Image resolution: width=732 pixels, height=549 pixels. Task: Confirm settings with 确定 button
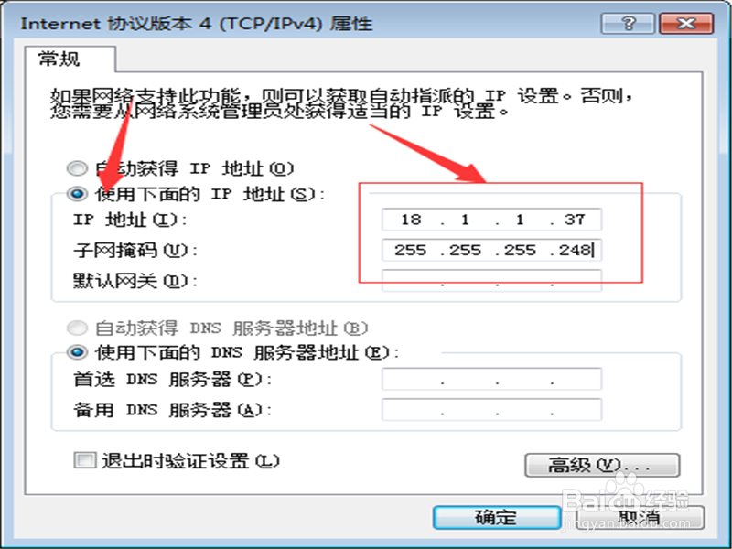tap(497, 517)
